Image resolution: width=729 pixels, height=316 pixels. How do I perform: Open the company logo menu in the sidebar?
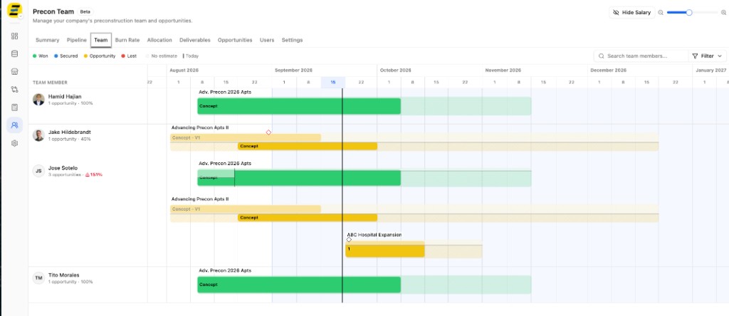pyautogui.click(x=15, y=10)
